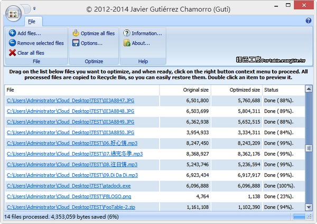Viewport: 317px width, 224px height.
Task: Click original size 4,764
Action: 202,196
